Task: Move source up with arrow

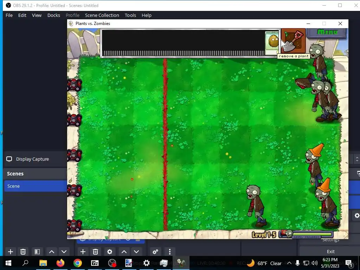Action: coord(124,252)
